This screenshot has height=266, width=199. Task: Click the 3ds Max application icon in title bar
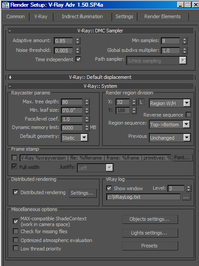pyautogui.click(x=5, y=5)
